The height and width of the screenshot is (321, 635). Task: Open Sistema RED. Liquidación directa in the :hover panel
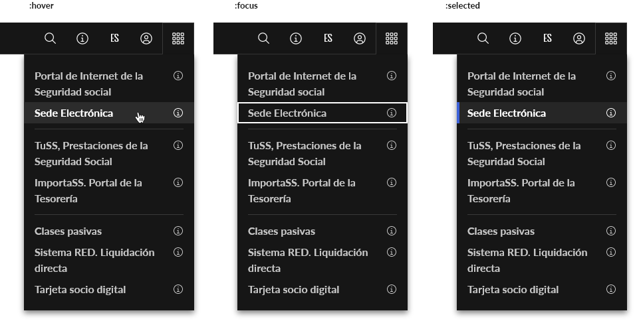click(94, 260)
